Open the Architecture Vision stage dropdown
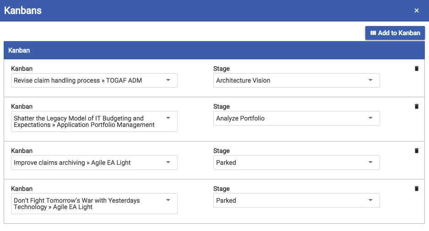Screen dimensions: 429x231 pyautogui.click(x=296, y=80)
